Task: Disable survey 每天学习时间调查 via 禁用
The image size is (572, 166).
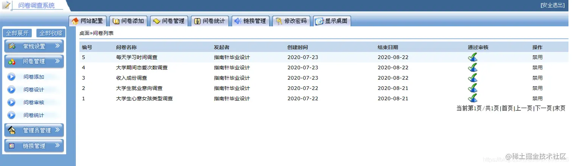Action: [x=537, y=57]
